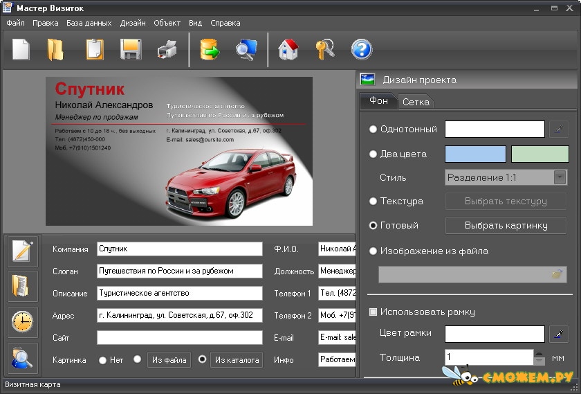Click the floppy disk save icon
This screenshot has width=581, height=394.
coord(131,49)
